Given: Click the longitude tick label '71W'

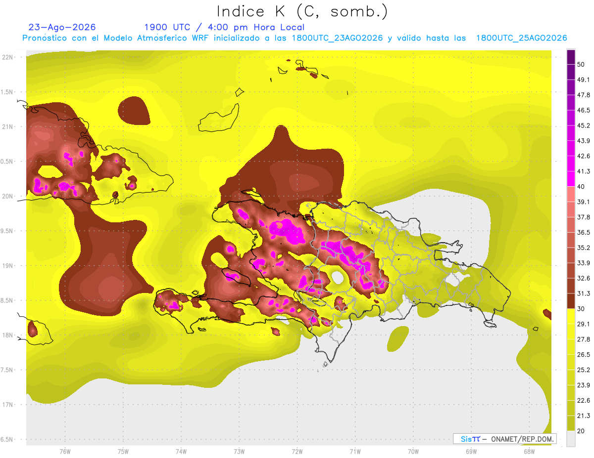Looking at the screenshot, I should point(355,452).
